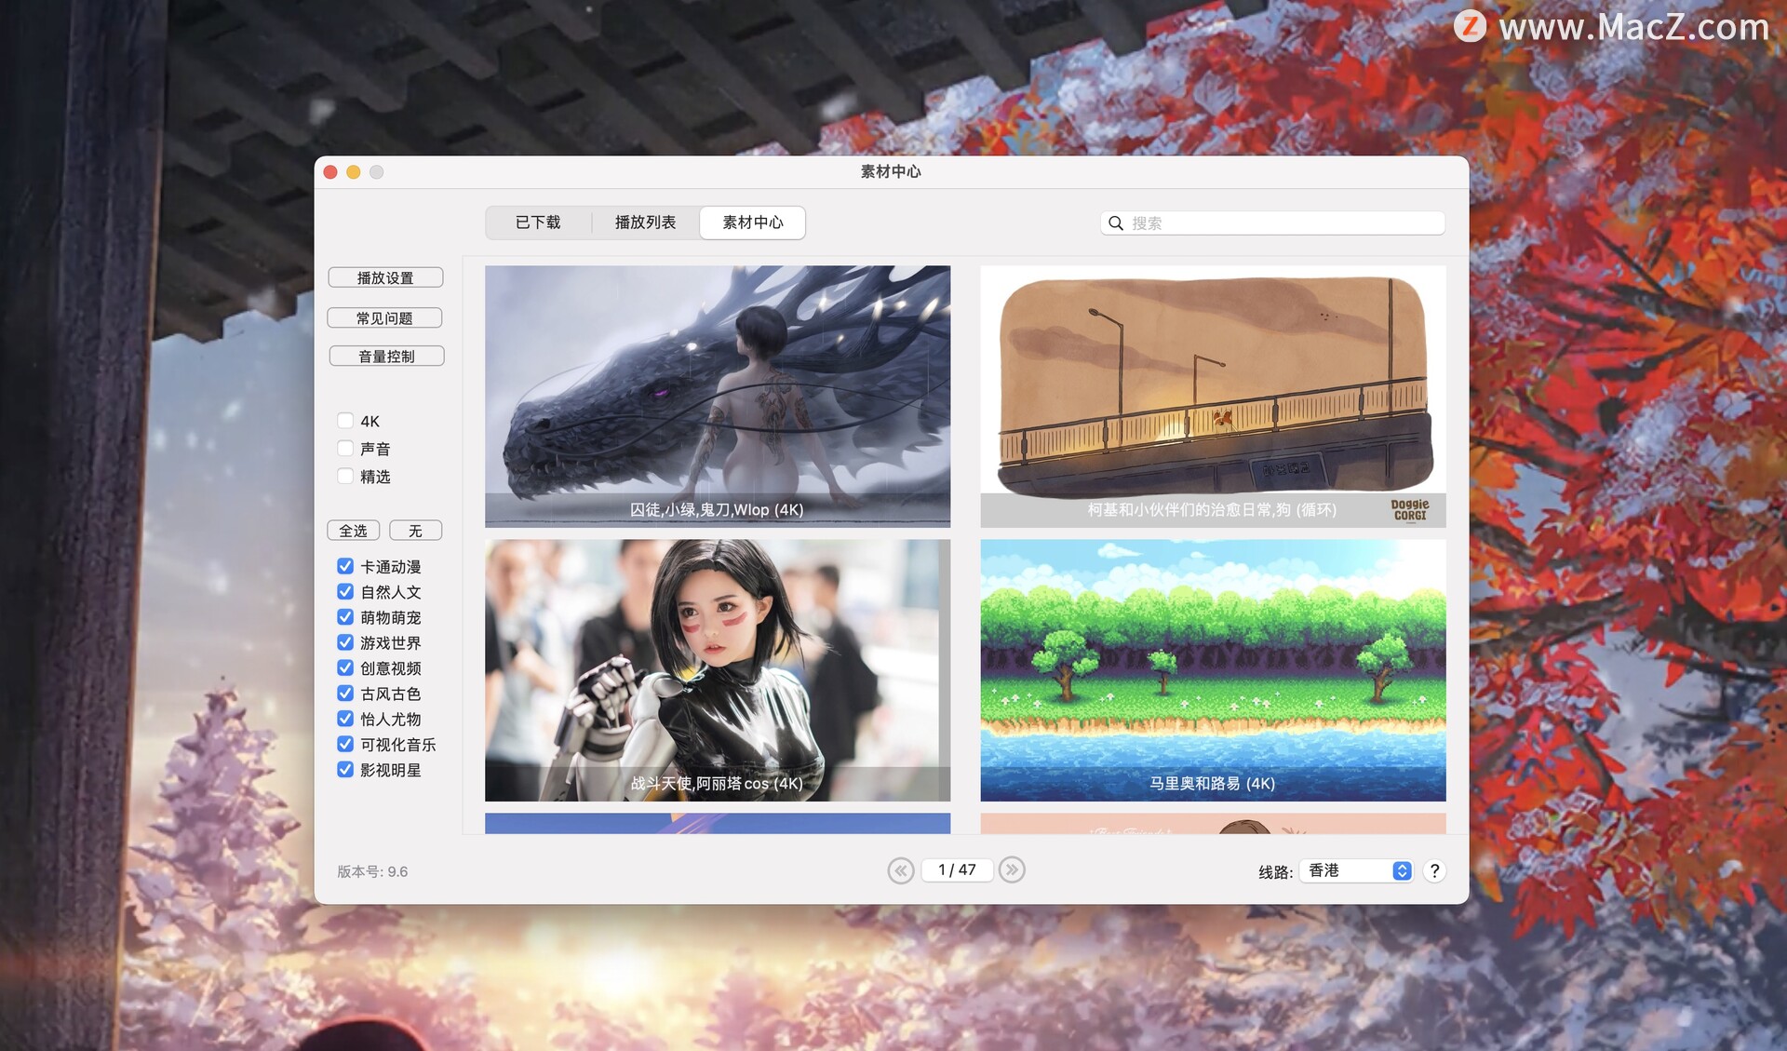Go to the previous page arrow
1787x1051 pixels.
pos(900,870)
